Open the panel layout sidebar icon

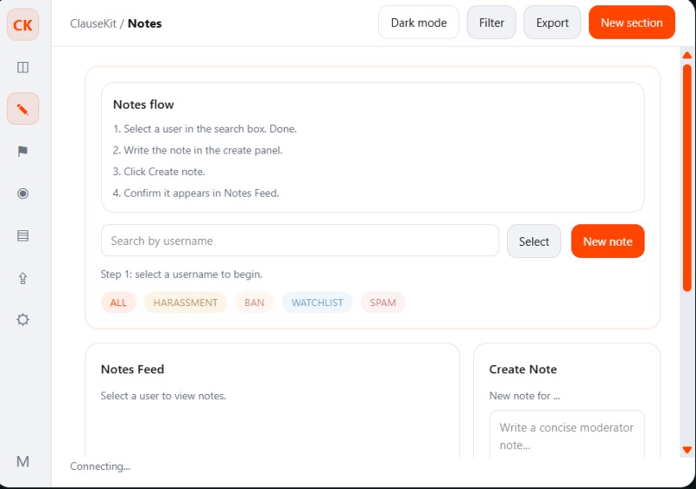(22, 67)
